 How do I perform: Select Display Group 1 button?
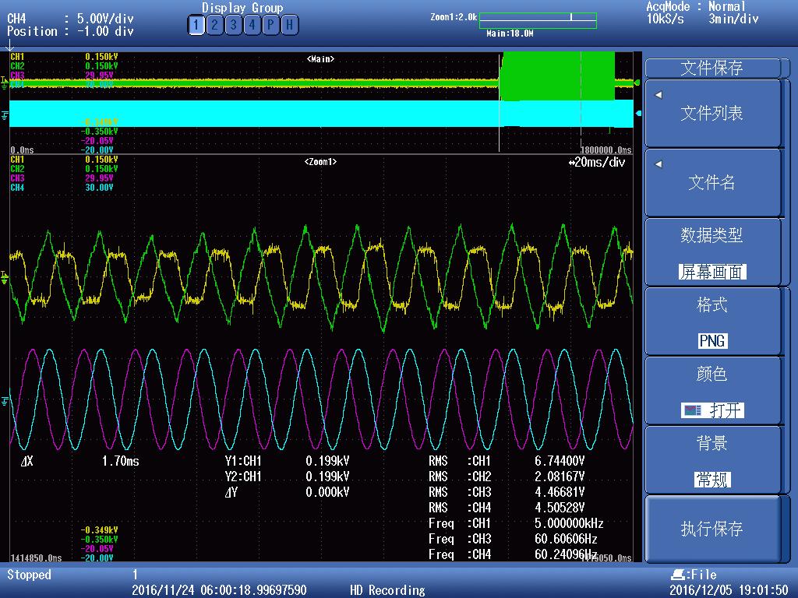[196, 25]
